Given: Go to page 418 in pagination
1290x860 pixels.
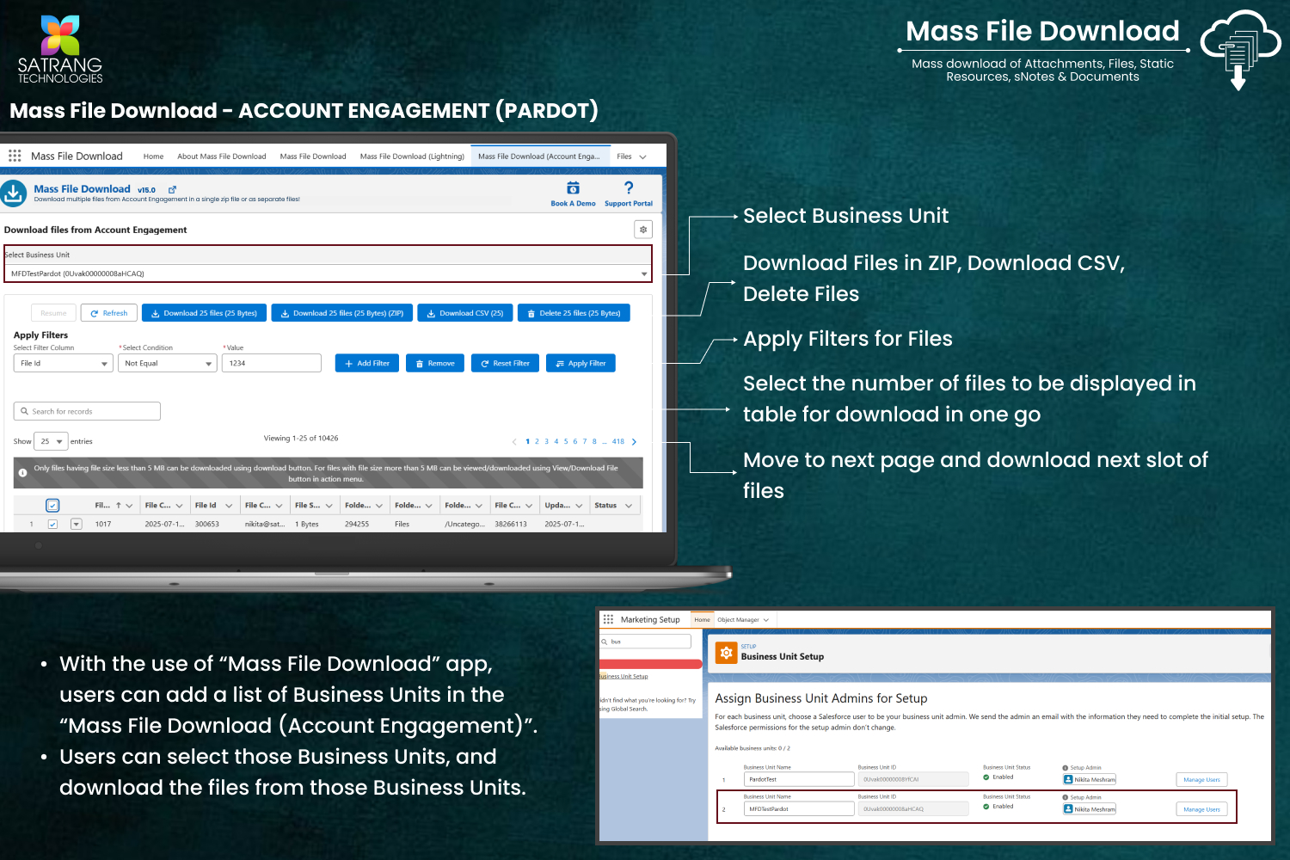Looking at the screenshot, I should coord(618,441).
